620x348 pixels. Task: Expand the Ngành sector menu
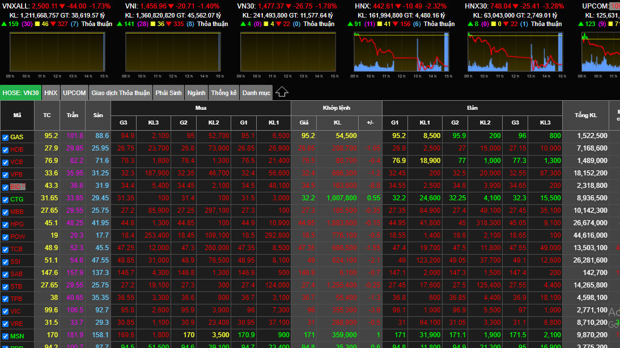pyautogui.click(x=196, y=93)
